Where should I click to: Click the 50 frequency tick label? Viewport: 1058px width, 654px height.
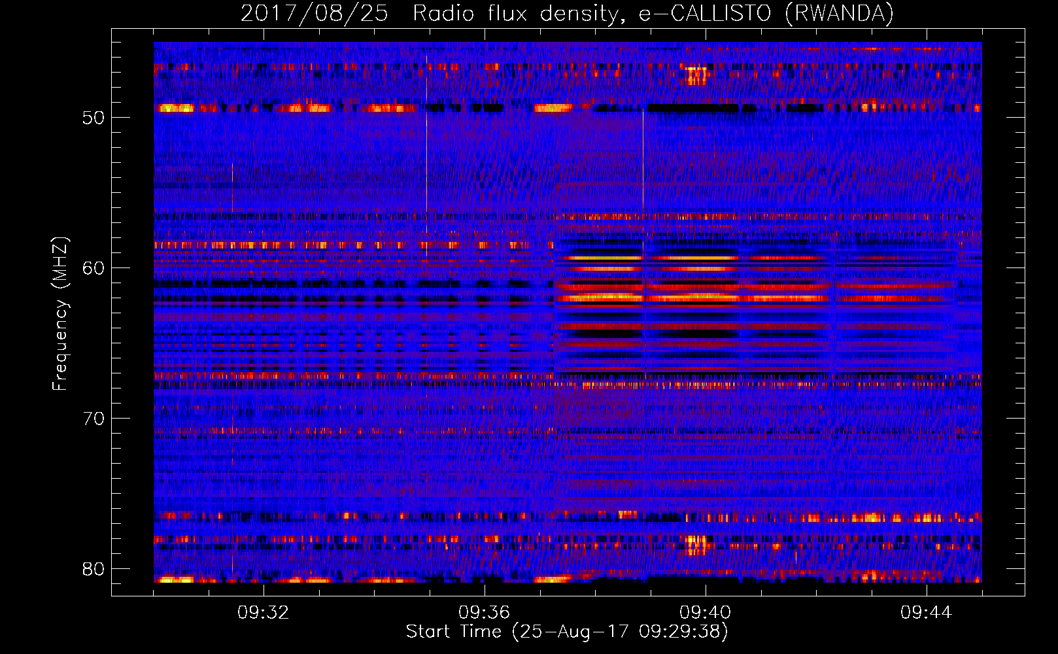94,118
